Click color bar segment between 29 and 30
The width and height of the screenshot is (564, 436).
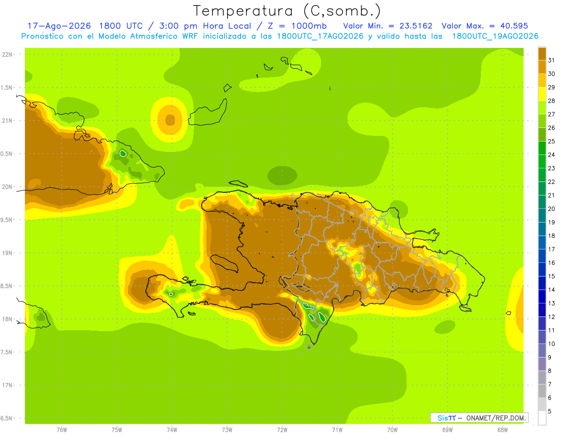542,80
